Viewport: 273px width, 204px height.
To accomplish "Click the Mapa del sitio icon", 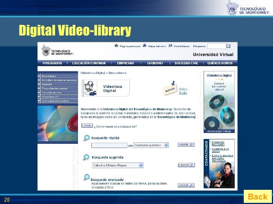I will (x=144, y=46).
